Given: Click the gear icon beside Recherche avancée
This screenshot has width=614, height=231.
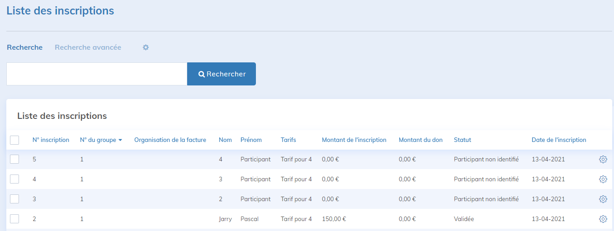Looking at the screenshot, I should tap(146, 47).
